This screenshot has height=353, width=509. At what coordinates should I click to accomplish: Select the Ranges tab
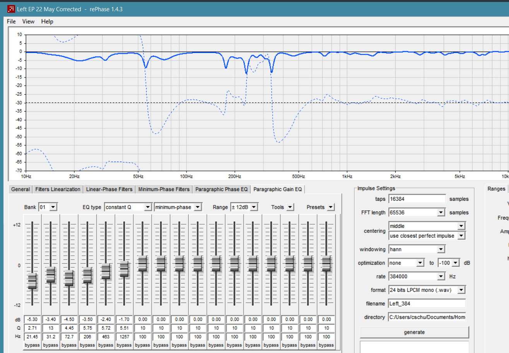pos(496,189)
